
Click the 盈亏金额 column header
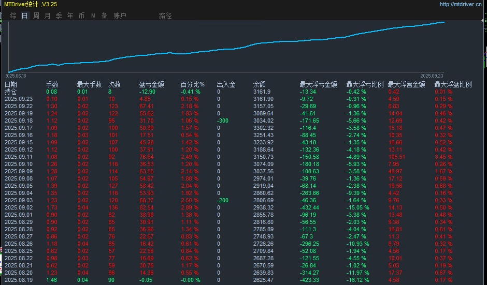152,84
